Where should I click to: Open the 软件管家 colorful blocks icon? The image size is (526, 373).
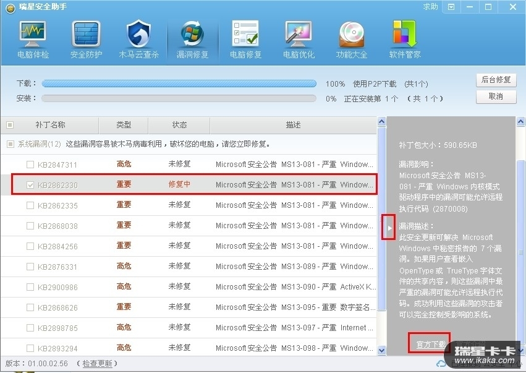pyautogui.click(x=405, y=40)
